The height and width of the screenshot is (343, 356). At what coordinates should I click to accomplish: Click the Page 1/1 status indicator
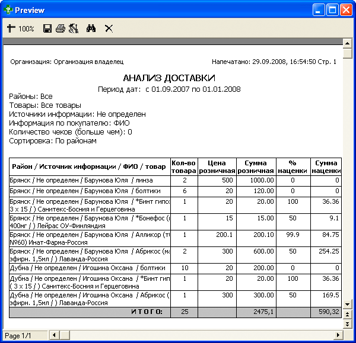click(x=25, y=335)
